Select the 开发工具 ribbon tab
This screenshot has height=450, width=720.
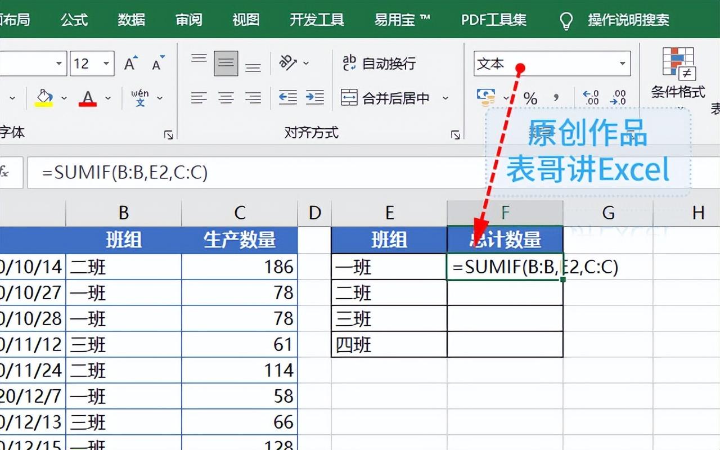click(317, 20)
